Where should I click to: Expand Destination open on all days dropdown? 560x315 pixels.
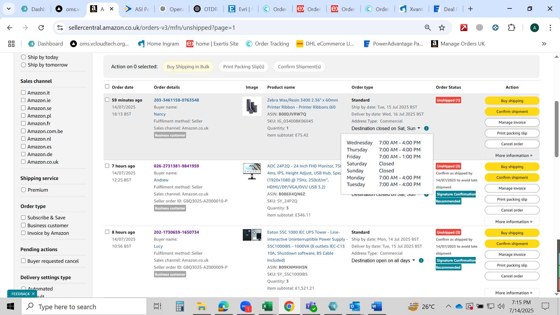tap(414, 260)
